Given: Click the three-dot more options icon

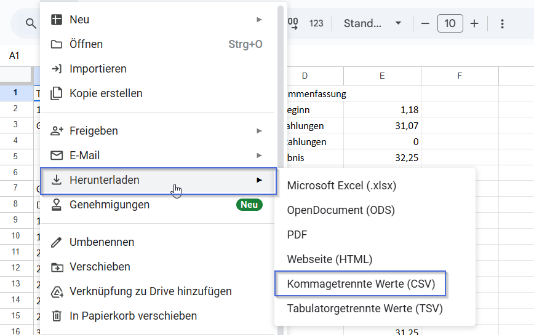Looking at the screenshot, I should pyautogui.click(x=502, y=24).
